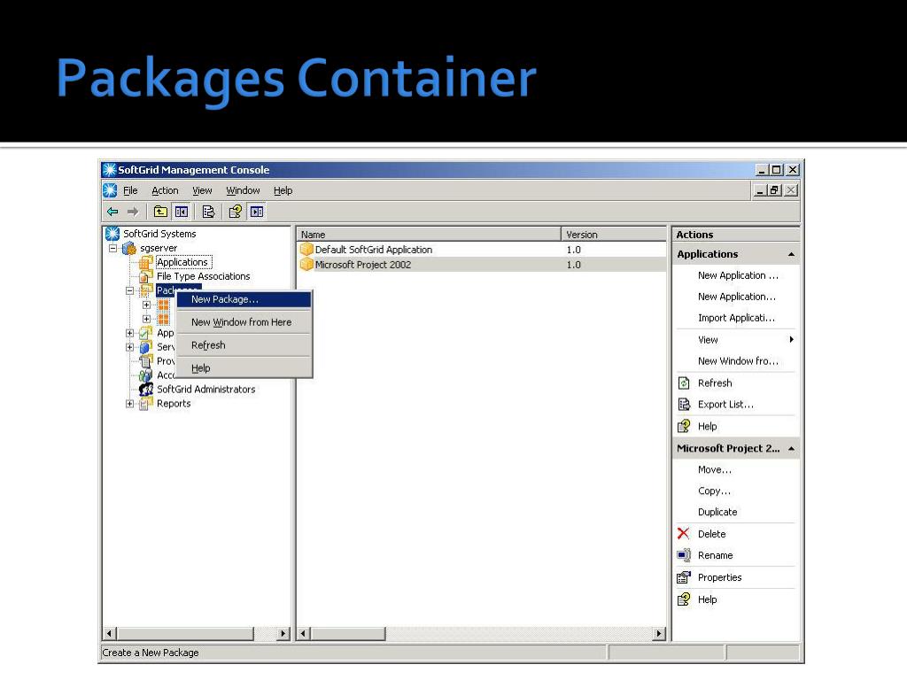Sort list by Version column header
Viewport: 907px width, 680px height.
click(x=614, y=234)
